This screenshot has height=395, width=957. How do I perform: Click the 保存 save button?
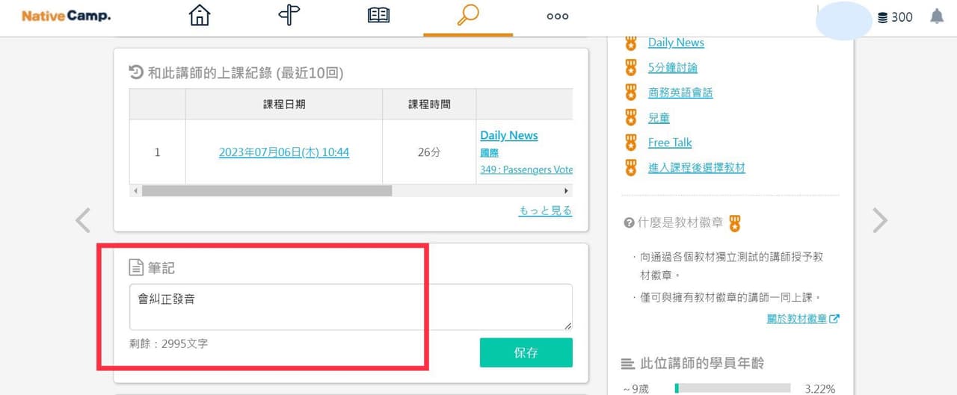click(x=526, y=352)
